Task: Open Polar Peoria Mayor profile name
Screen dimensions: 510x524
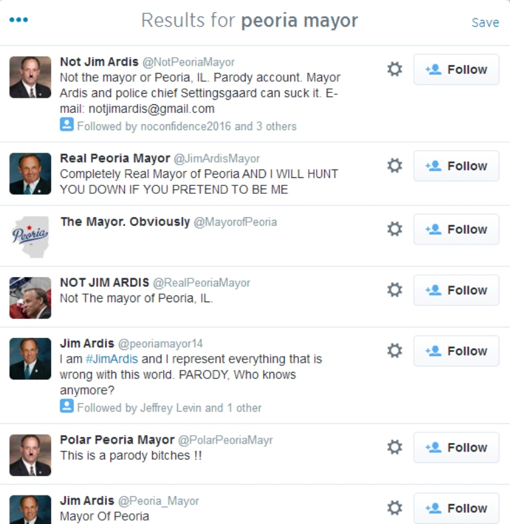Action: click(117, 440)
